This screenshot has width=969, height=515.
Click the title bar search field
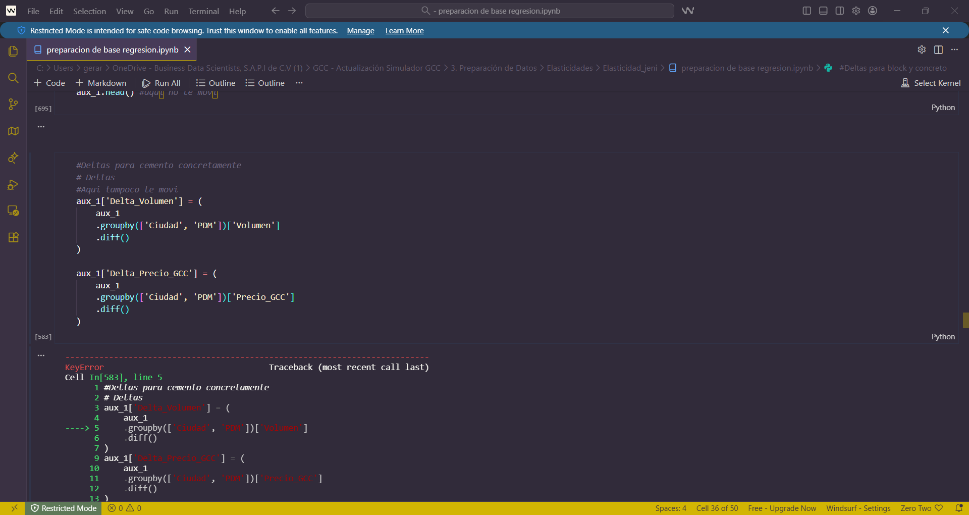[x=490, y=11]
